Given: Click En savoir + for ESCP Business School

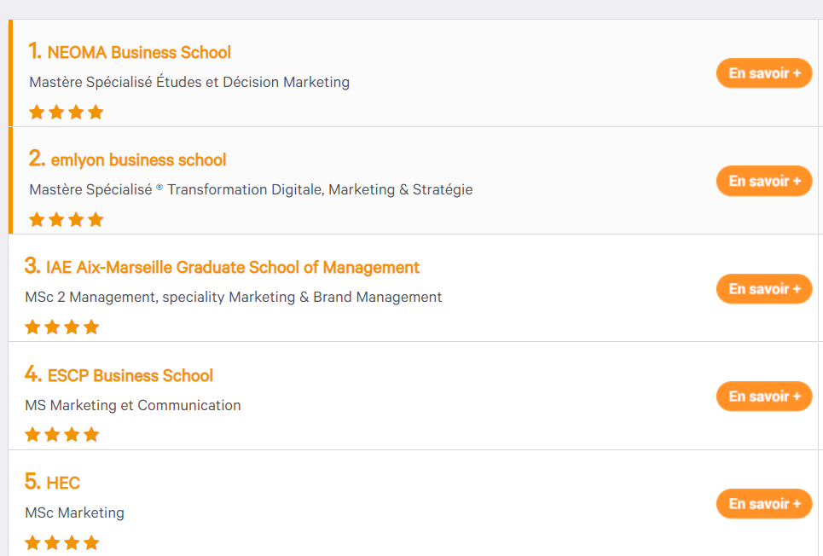Looking at the screenshot, I should click(764, 397).
